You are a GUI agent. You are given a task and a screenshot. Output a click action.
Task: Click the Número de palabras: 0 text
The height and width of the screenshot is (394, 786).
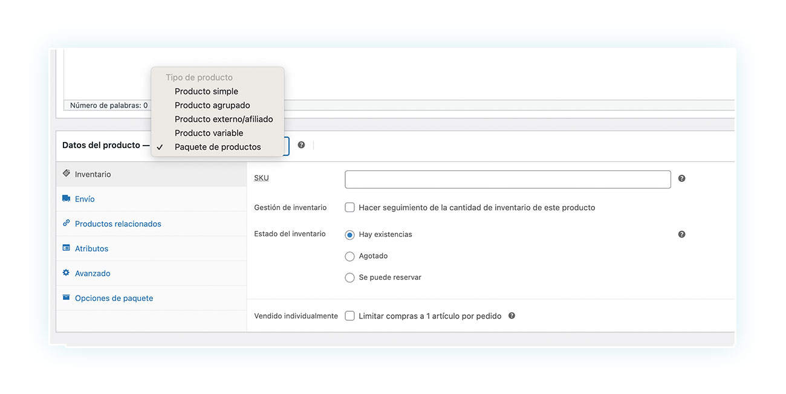point(109,105)
